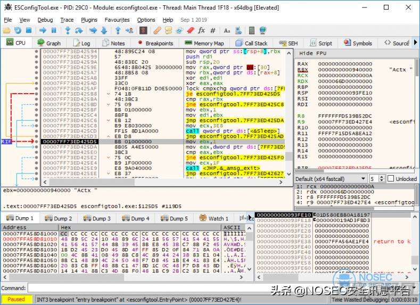Open the Patches bandage icon

(x=157, y=30)
